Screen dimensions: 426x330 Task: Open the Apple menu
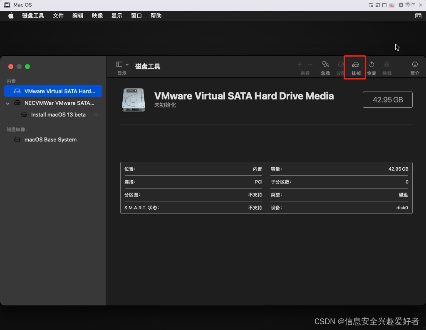[11, 16]
